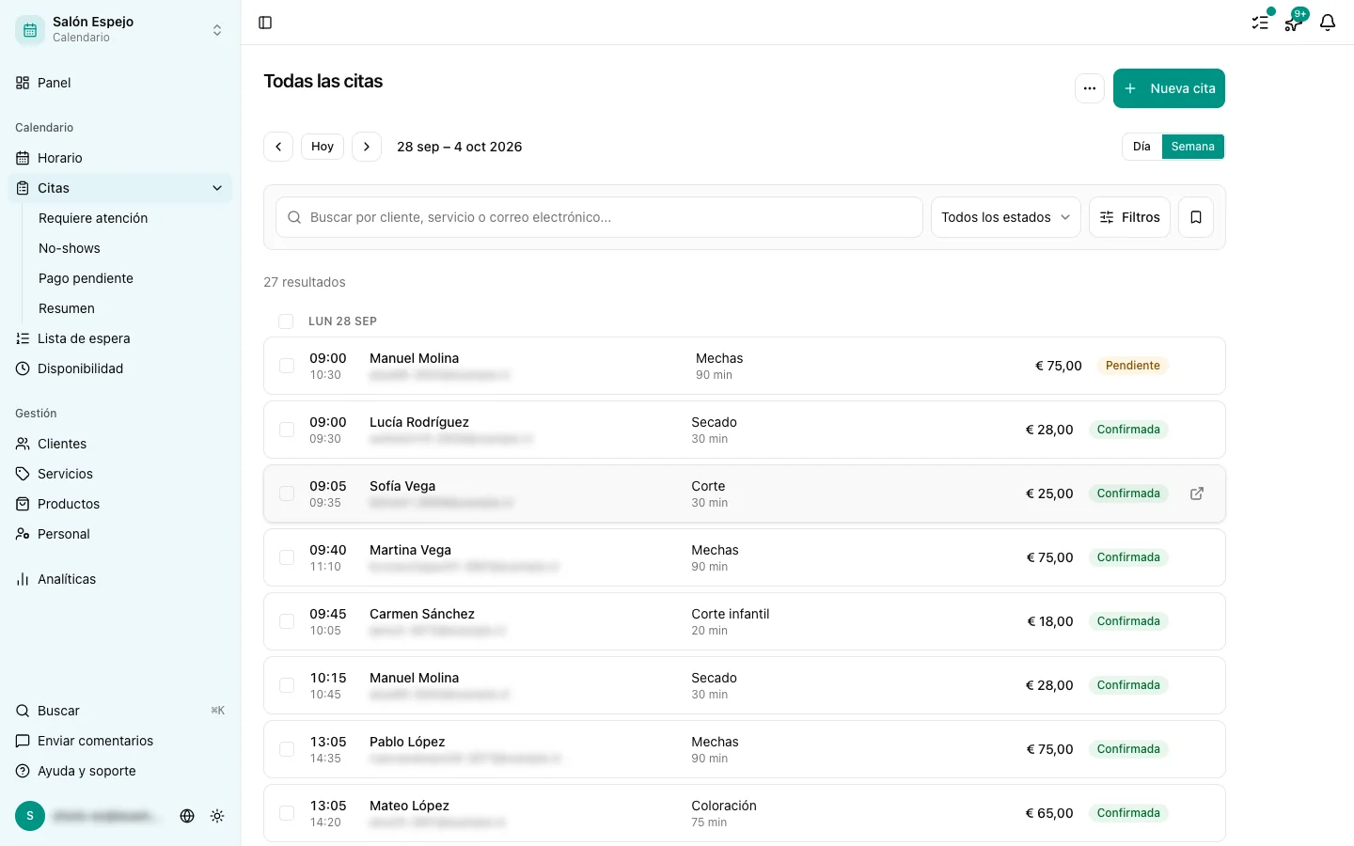The image size is (1354, 846).
Task: Open No-shows sub-item
Action: click(x=131, y=248)
